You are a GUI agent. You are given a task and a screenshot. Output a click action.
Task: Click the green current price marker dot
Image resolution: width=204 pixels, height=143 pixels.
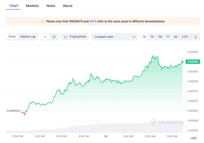tap(183, 62)
